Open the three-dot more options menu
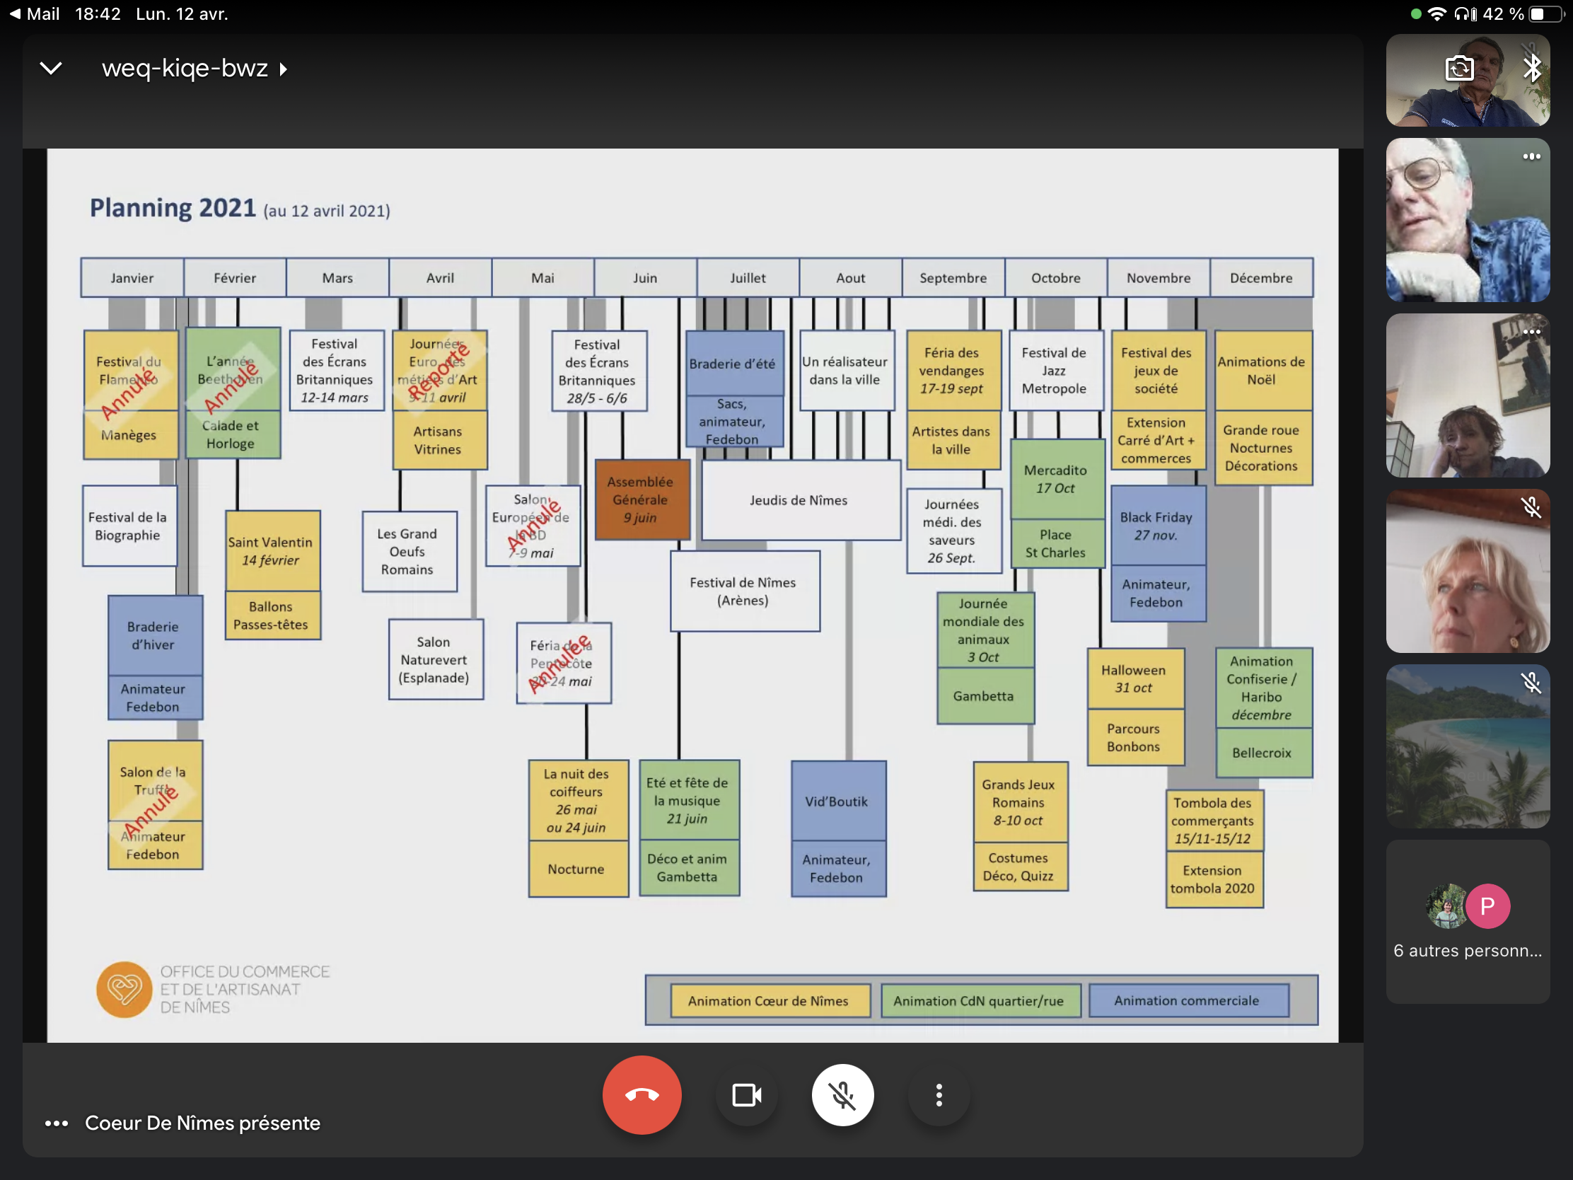Viewport: 1573px width, 1180px height. [939, 1094]
